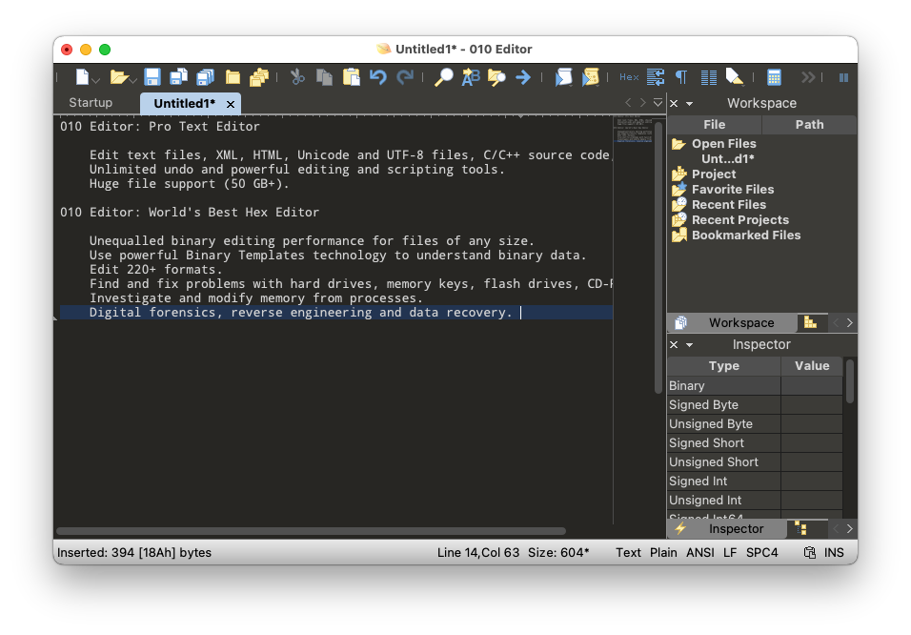
Task: Click the editor horizontal scrollbar
Action: point(311,531)
